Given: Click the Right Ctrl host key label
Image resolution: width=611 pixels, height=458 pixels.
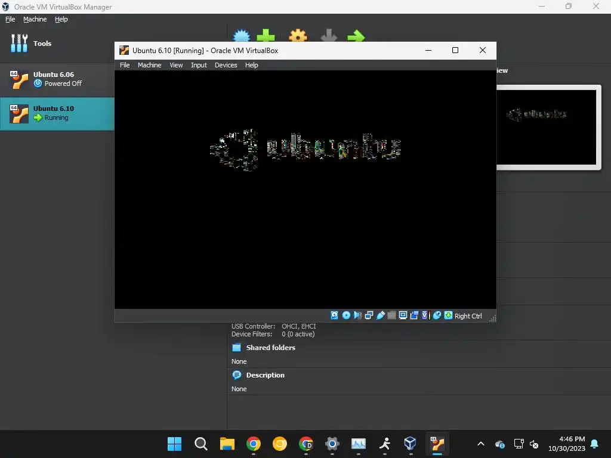Looking at the screenshot, I should pos(468,316).
